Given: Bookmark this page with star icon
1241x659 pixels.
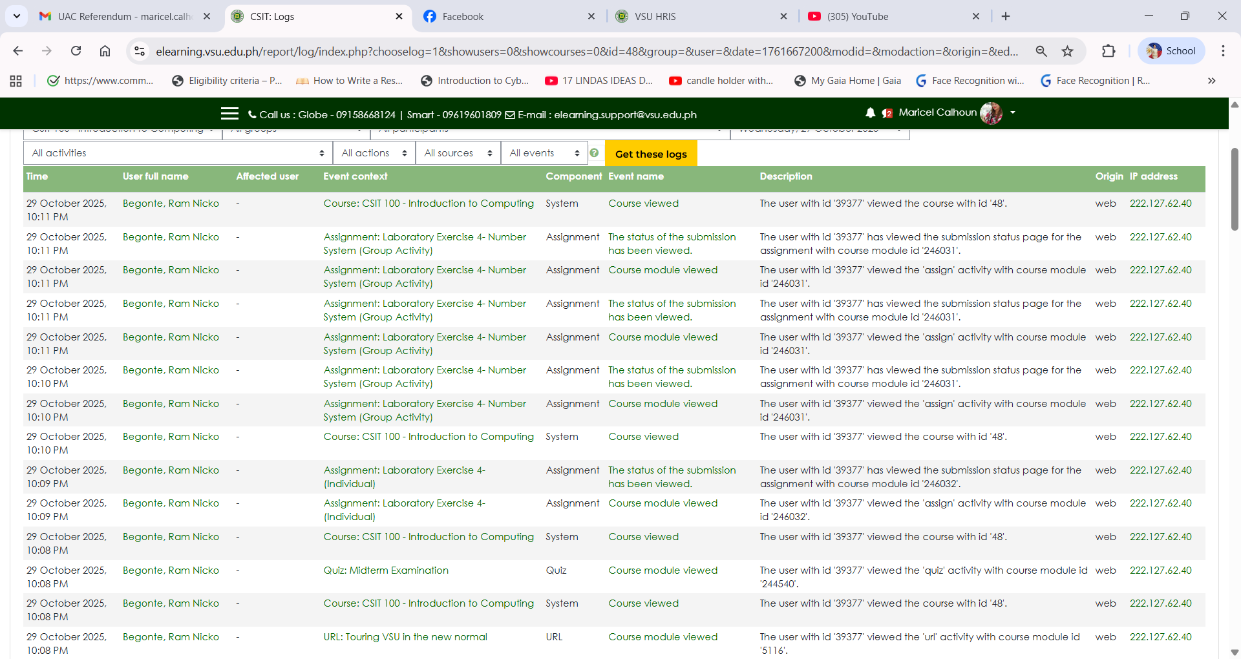Looking at the screenshot, I should (x=1067, y=51).
